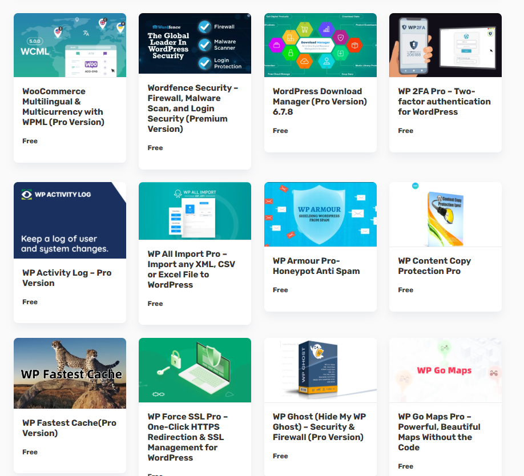Screen dimensions: 524x476
Task: Click the Free price under WP Content Copy Protection
Action: (405, 290)
